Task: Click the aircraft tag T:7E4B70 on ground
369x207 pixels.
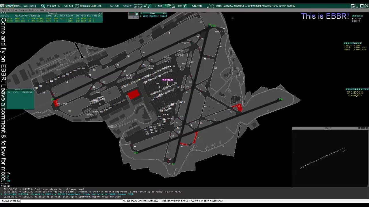Action: [x=168, y=80]
